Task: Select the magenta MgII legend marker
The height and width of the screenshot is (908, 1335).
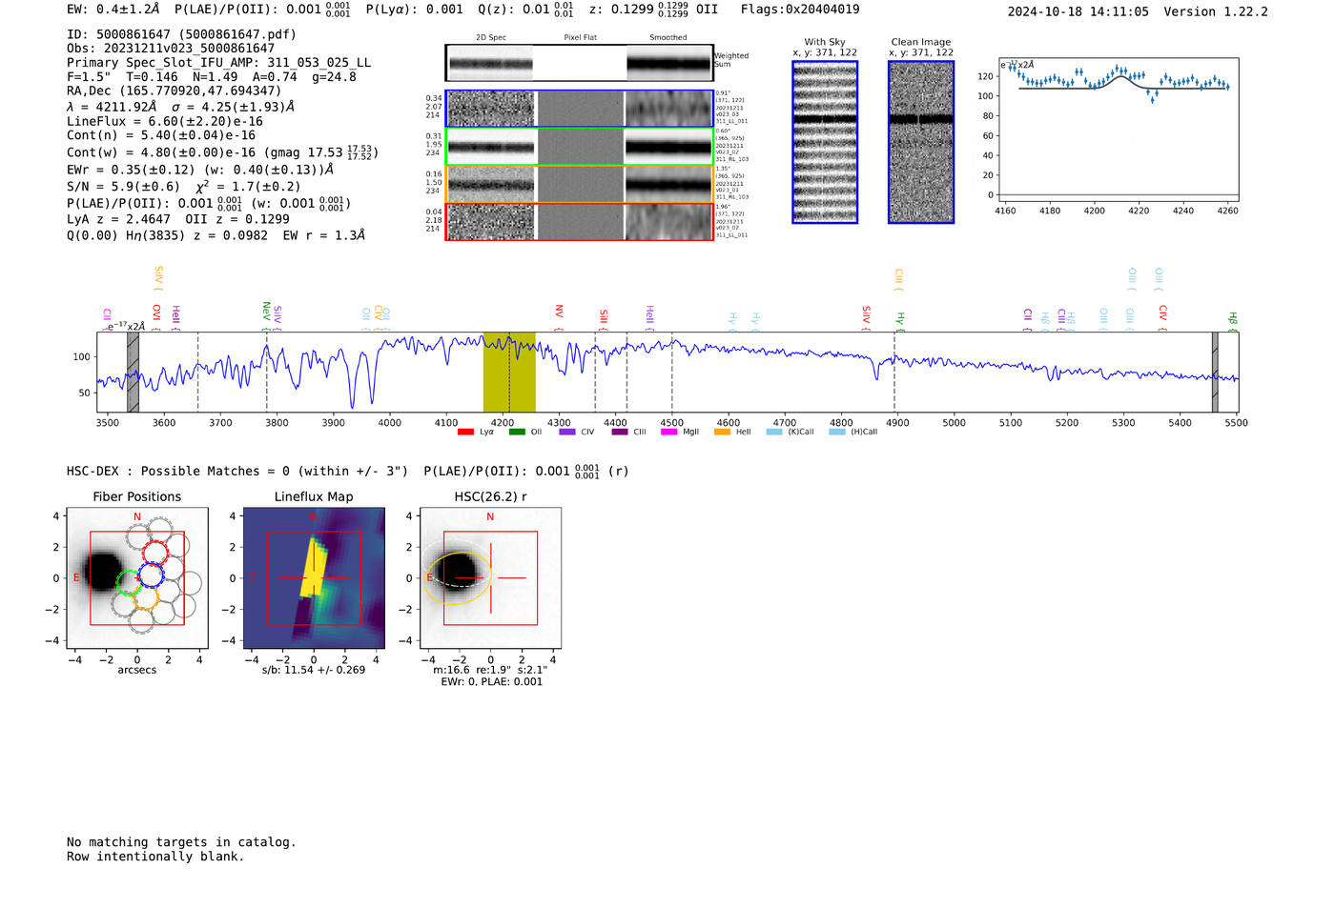Action: point(668,433)
